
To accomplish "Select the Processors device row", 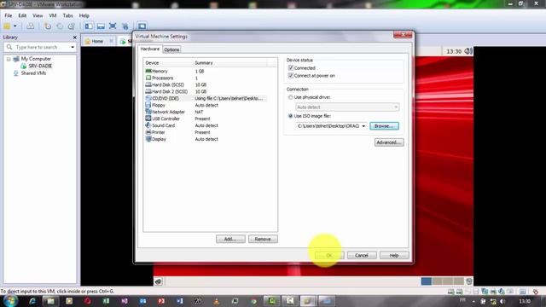I will pos(206,78).
